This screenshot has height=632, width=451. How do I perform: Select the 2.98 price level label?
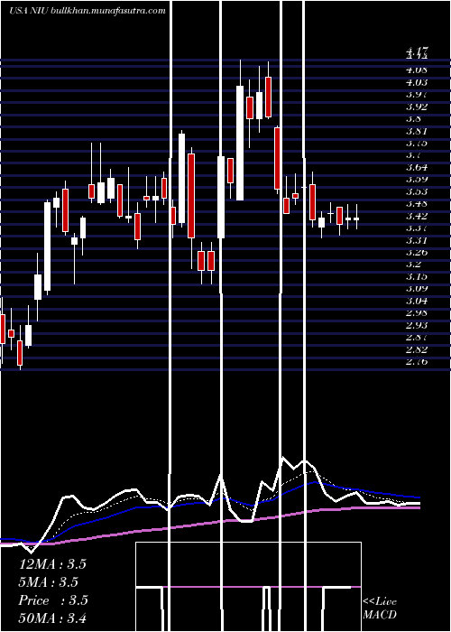pos(417,312)
